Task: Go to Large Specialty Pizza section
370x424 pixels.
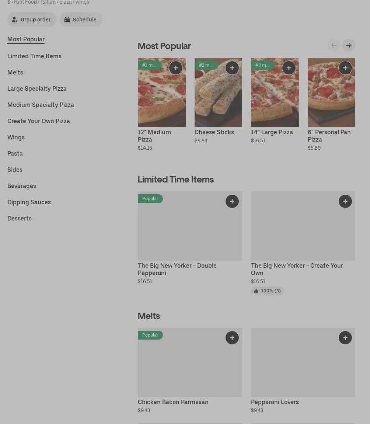Action: click(x=37, y=88)
